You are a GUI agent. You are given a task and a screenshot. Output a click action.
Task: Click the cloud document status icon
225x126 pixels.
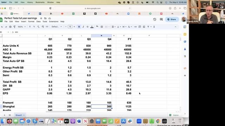coord(50,18)
